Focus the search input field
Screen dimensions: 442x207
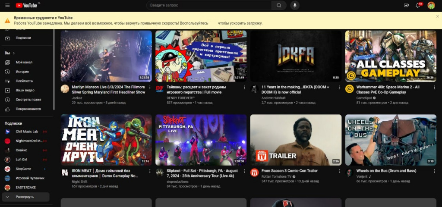tap(209, 5)
